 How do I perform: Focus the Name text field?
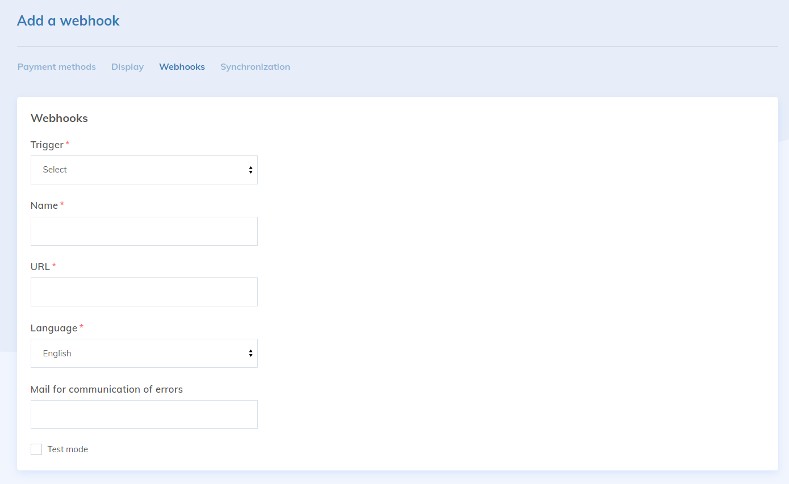tap(144, 231)
